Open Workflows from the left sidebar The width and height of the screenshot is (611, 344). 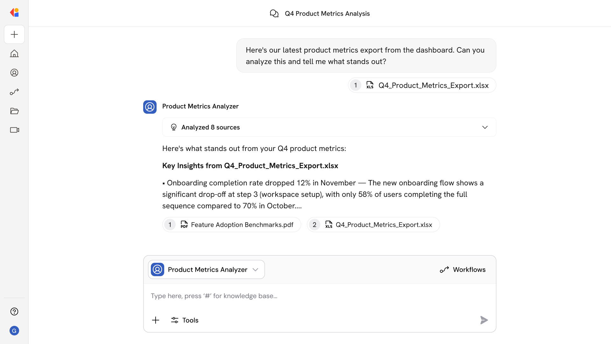pos(14,92)
